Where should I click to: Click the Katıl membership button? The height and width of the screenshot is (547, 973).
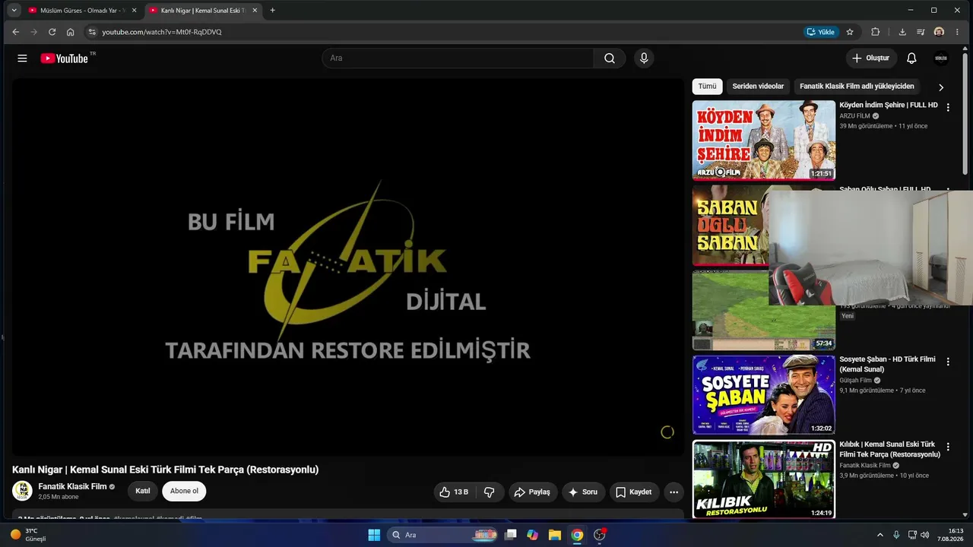tap(143, 492)
